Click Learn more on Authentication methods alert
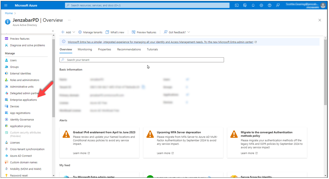Viewport: 329px width, 179px height. tap(249, 153)
